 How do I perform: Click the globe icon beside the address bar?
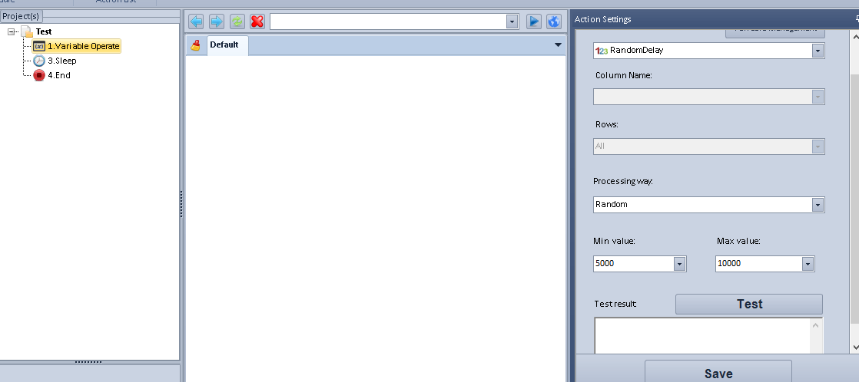[x=554, y=21]
